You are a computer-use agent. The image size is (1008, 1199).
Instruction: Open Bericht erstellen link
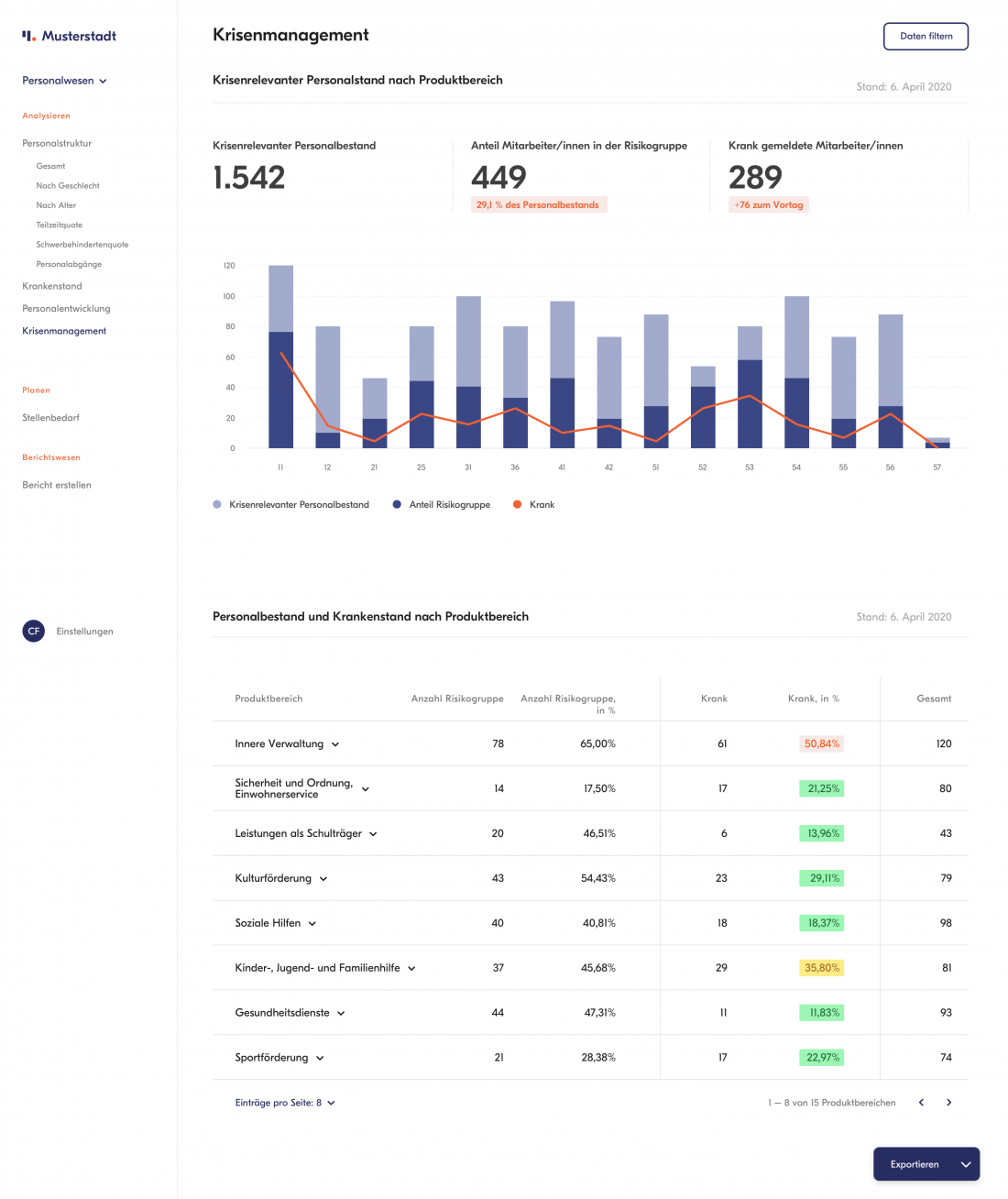[x=57, y=485]
